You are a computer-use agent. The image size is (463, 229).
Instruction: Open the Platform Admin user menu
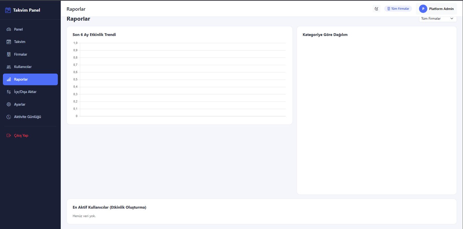[436, 9]
